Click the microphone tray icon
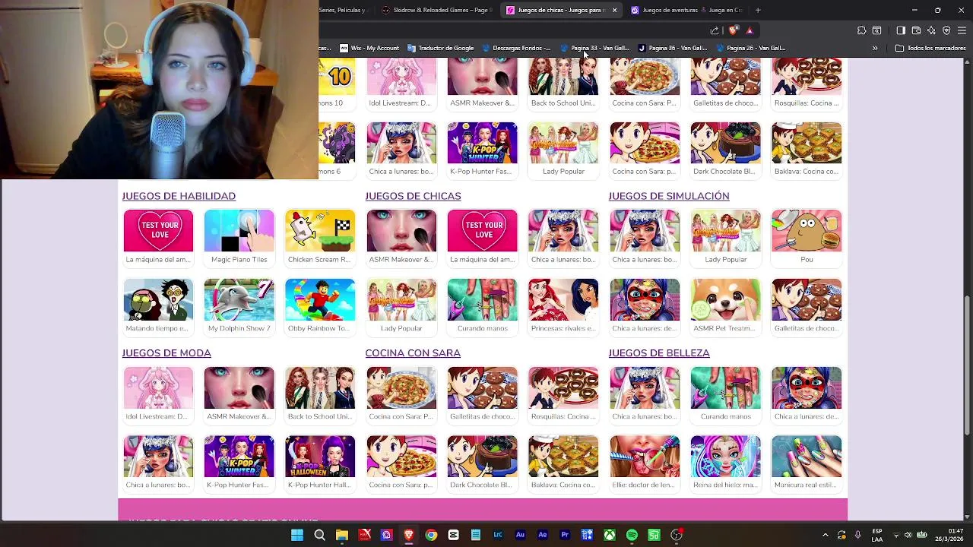This screenshot has height=547, width=973. [857, 535]
